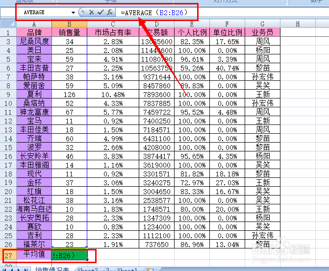Image resolution: width=329 pixels, height=271 pixels.
Task: Select 杨阳 in the 美日 row
Action: point(262,50)
